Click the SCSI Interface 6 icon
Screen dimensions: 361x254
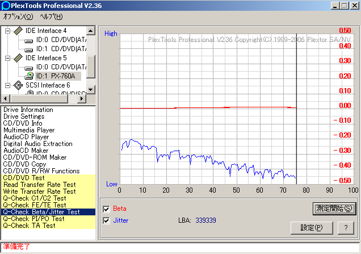[18, 85]
